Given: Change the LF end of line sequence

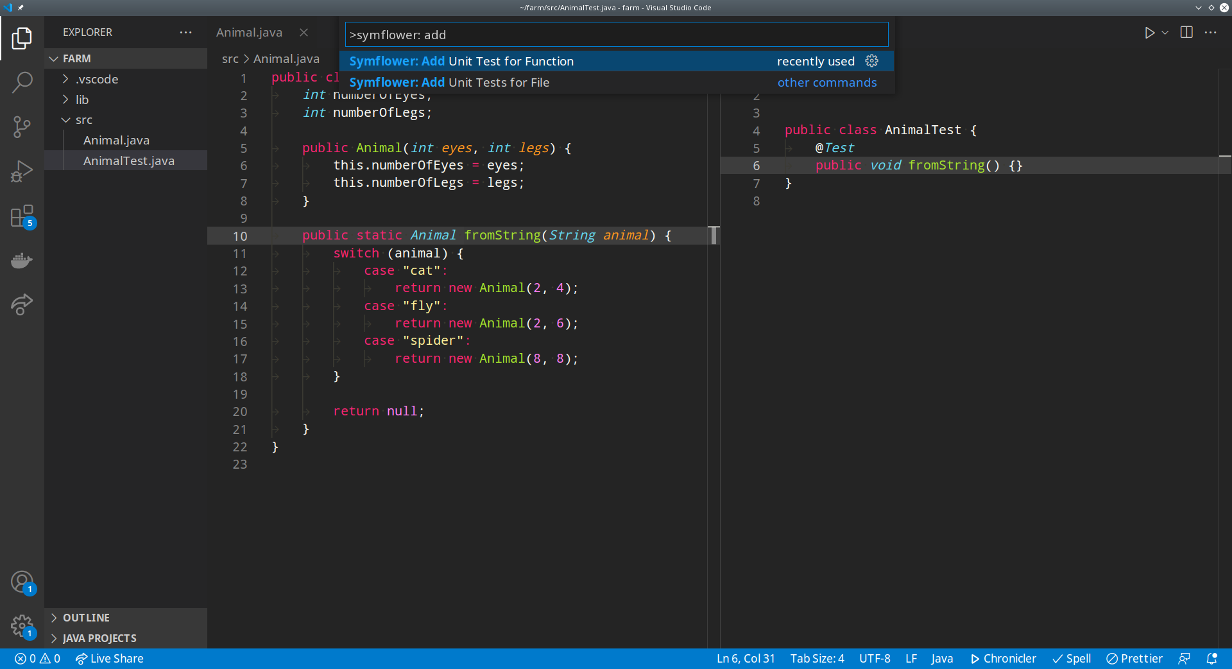Looking at the screenshot, I should [911, 659].
